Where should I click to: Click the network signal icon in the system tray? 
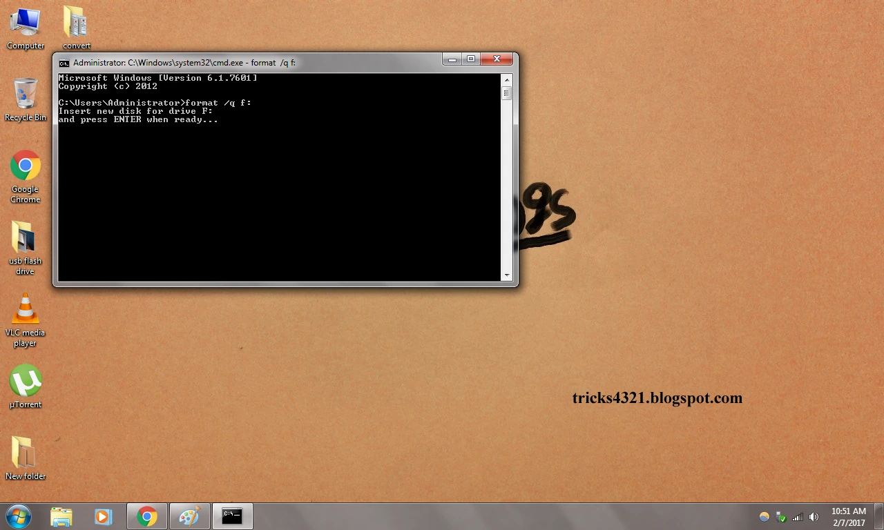pos(797,516)
